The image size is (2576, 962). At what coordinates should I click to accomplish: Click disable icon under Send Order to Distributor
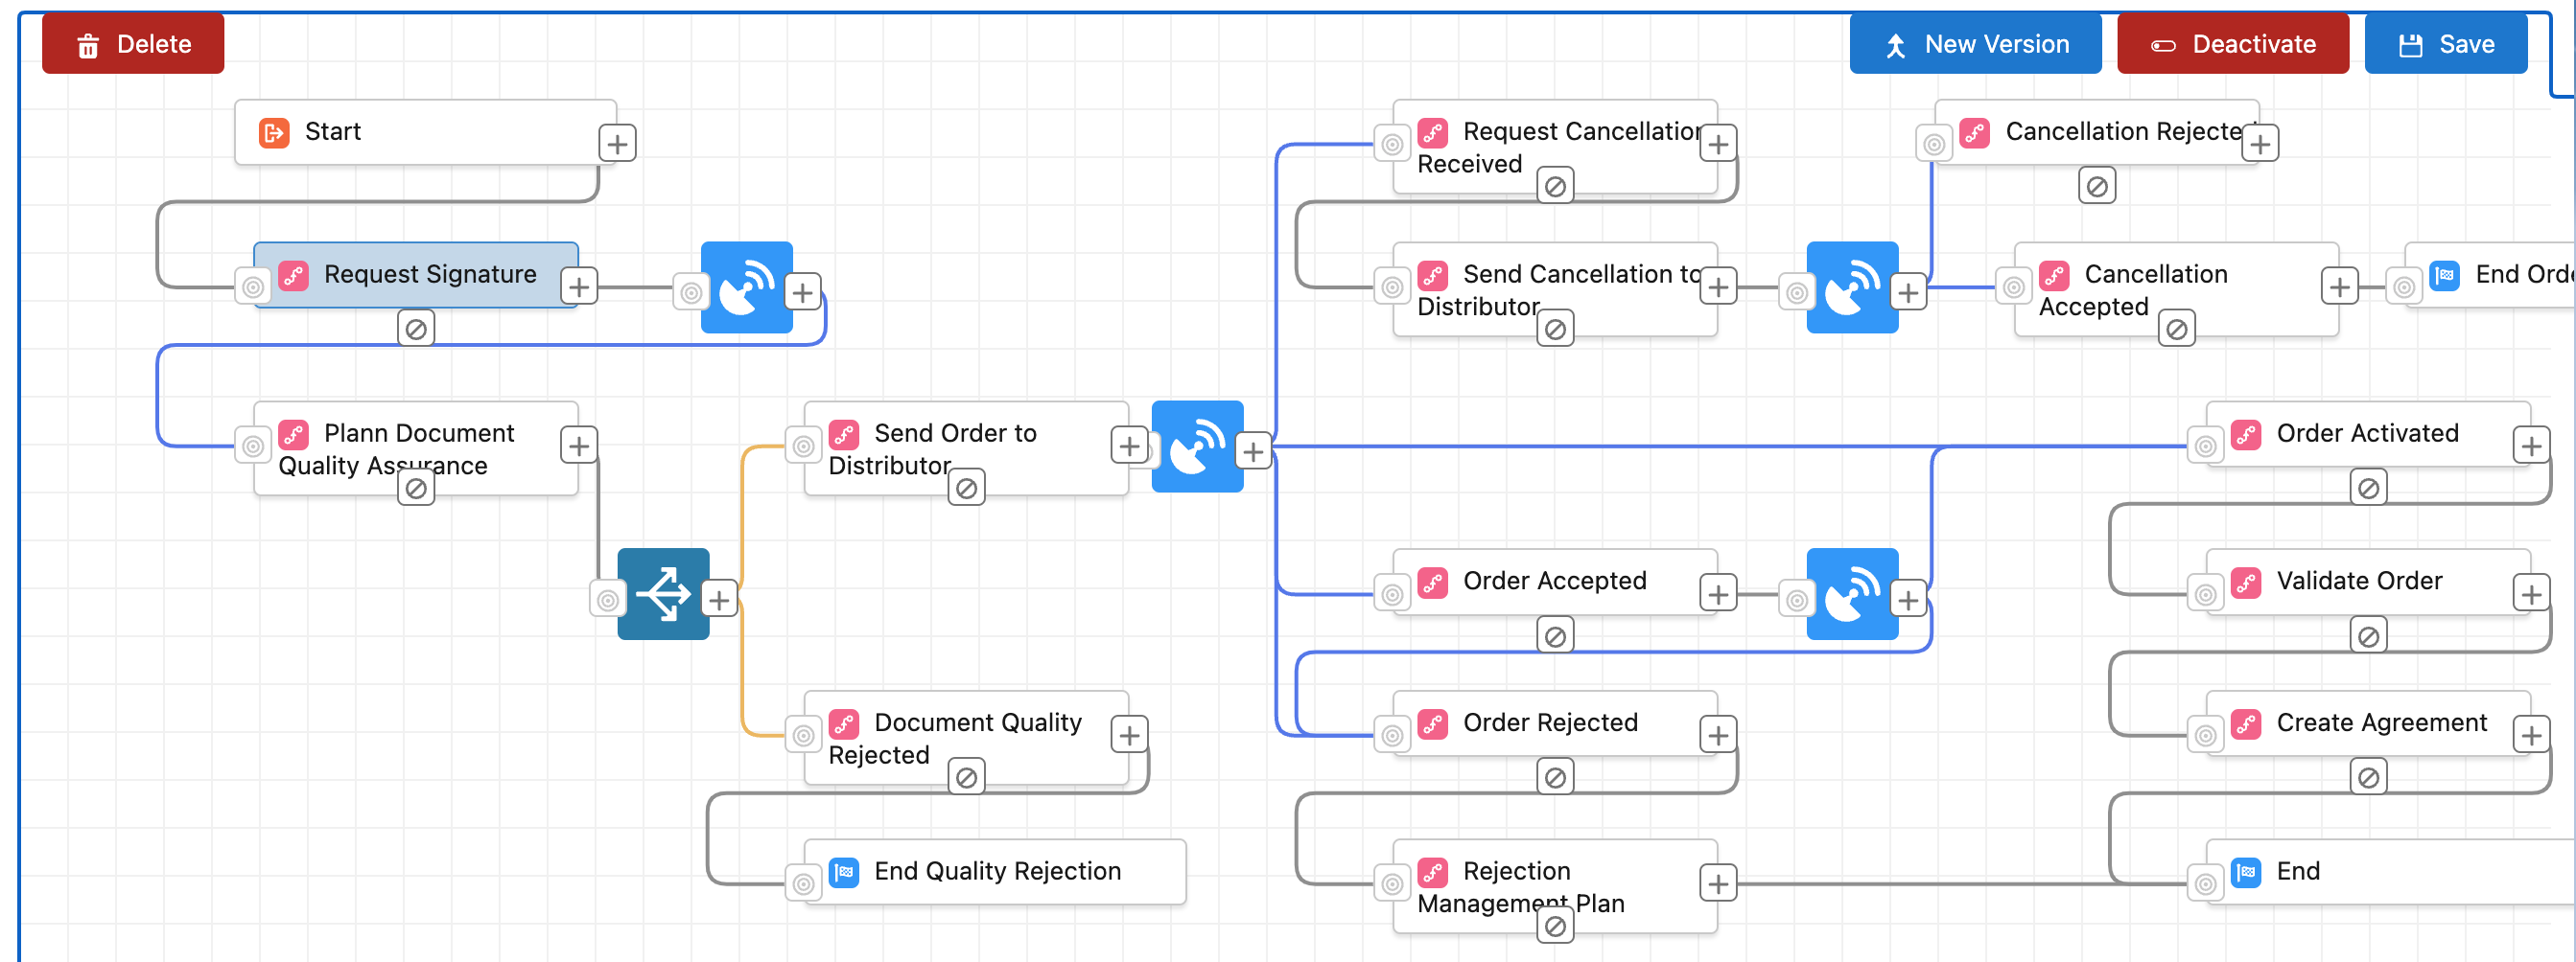966,489
